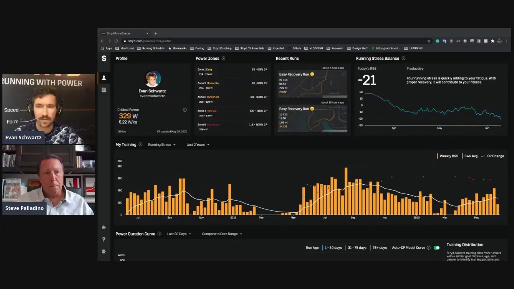Screen dimensions: 514x289
Task: Reload the page with the refresh icon
Action: 116,41
